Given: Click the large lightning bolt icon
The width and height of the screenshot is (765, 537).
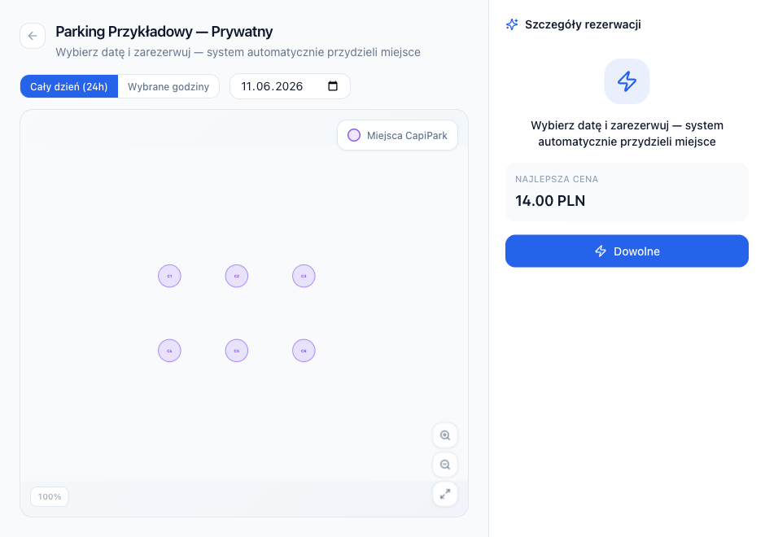Looking at the screenshot, I should [627, 81].
